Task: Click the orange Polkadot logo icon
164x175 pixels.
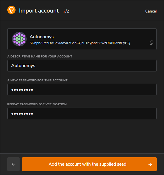Action: (11, 10)
